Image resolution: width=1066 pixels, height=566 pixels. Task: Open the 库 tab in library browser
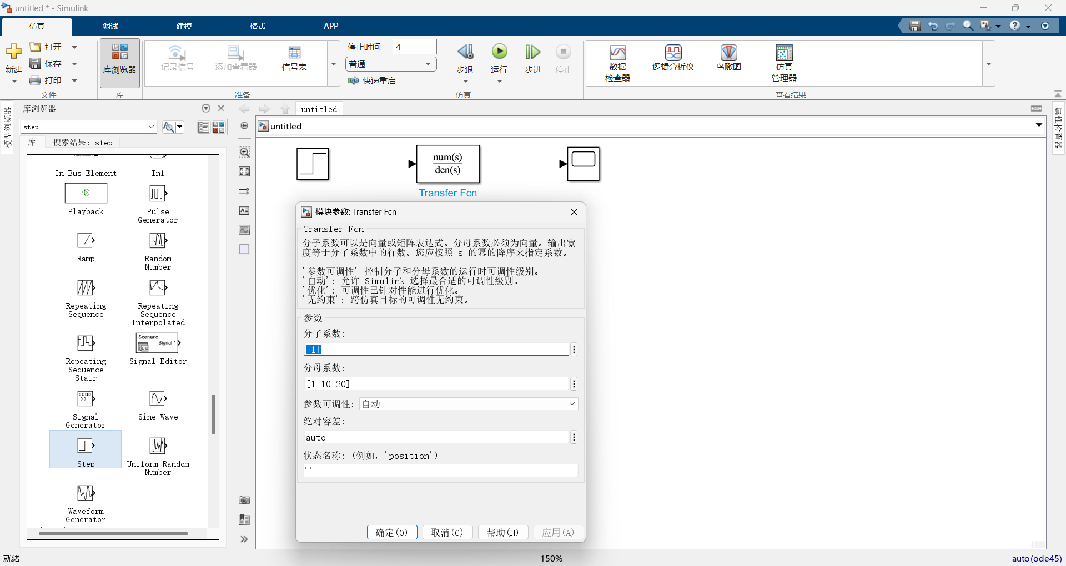pyautogui.click(x=32, y=143)
